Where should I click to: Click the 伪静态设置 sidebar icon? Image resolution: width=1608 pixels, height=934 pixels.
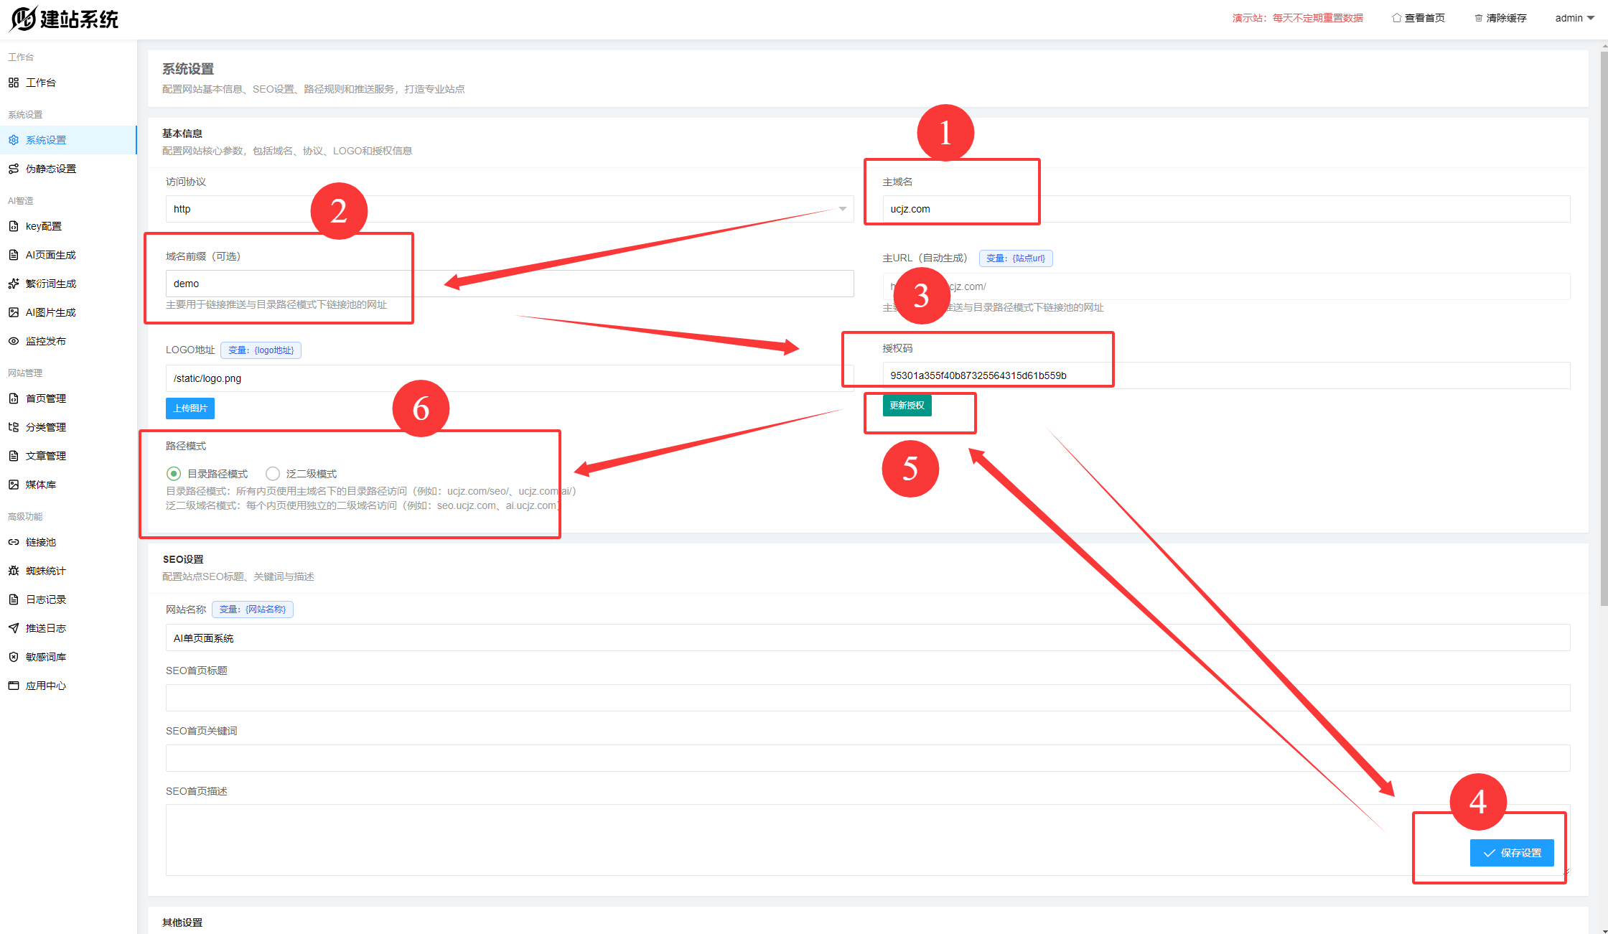coord(14,169)
